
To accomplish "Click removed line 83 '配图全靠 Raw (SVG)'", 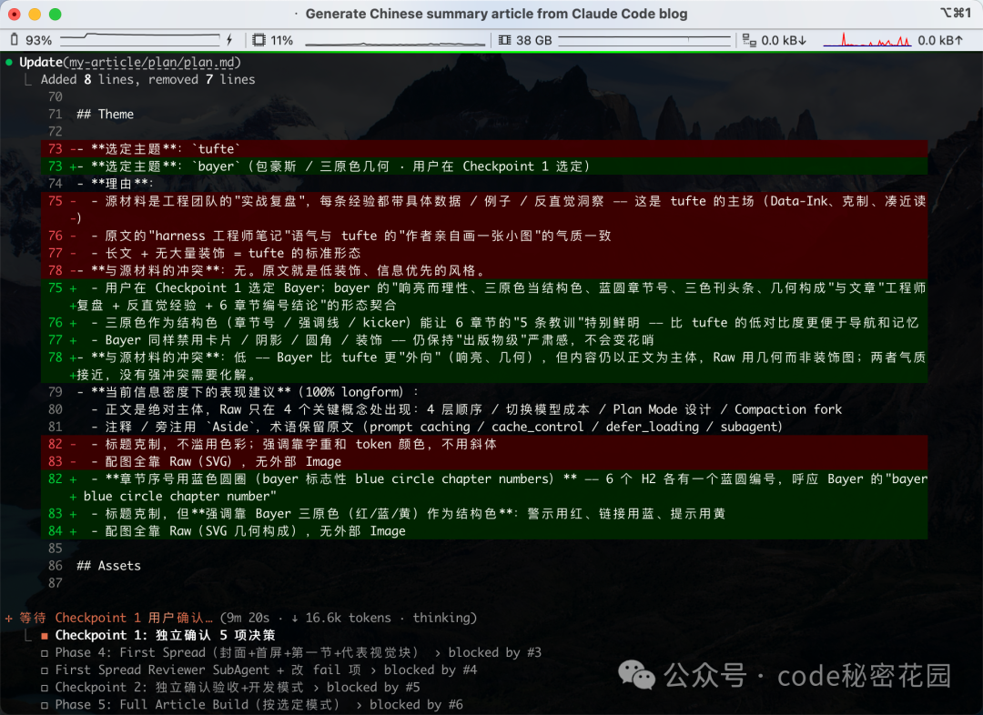I will coord(484,462).
